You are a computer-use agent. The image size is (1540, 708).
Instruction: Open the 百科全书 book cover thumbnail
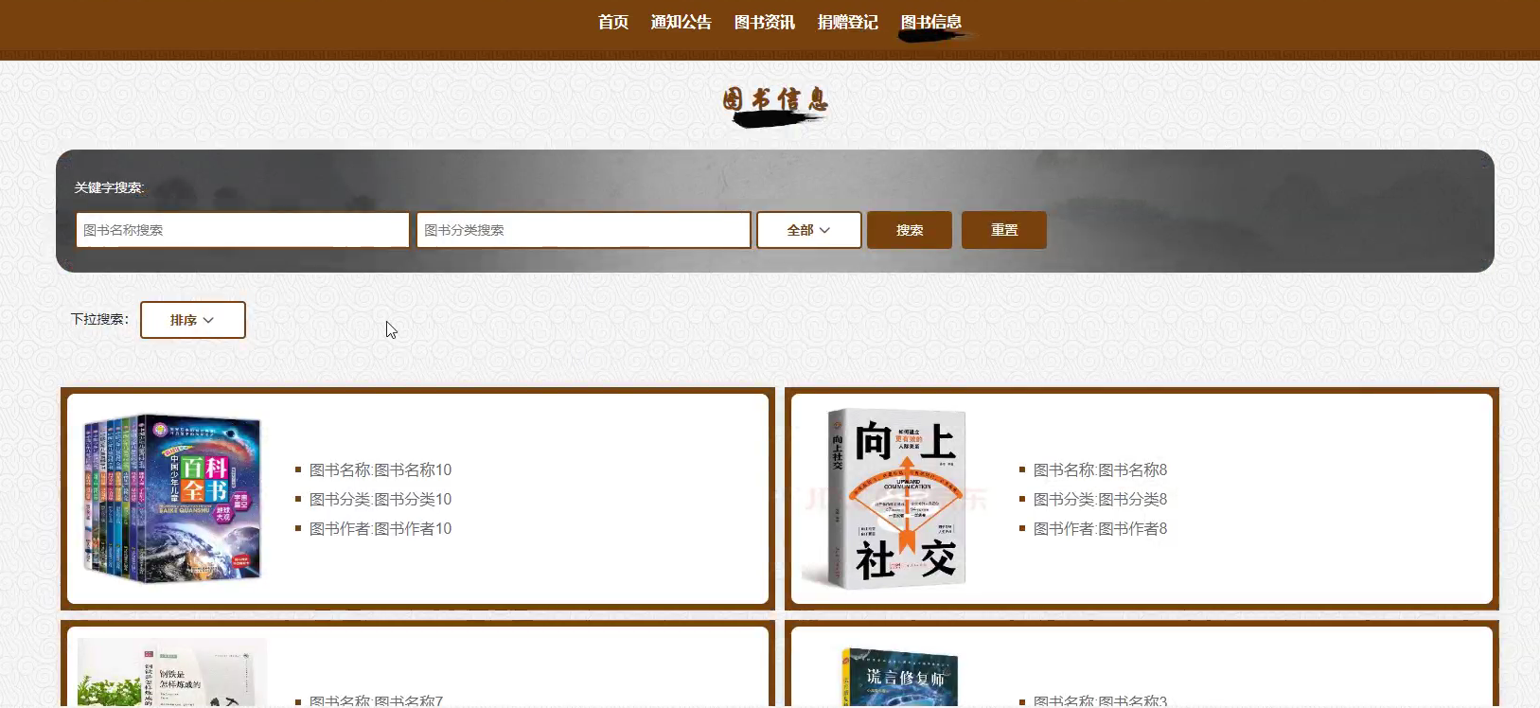point(171,498)
